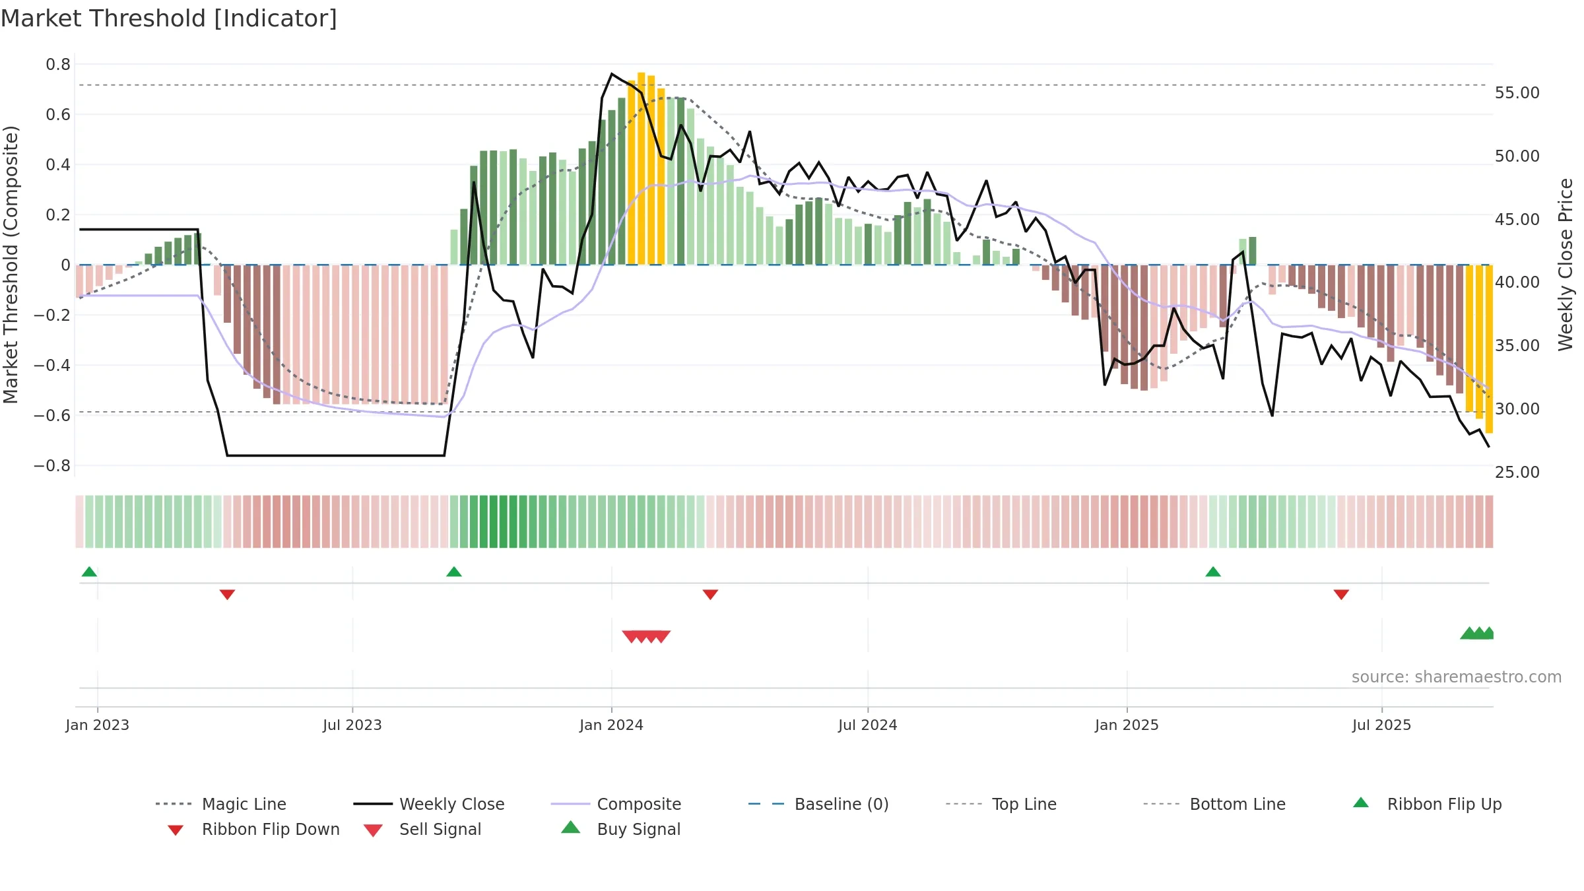1584x891 pixels.
Task: Toggle the Top Line legend entry
Action: [x=1001, y=804]
